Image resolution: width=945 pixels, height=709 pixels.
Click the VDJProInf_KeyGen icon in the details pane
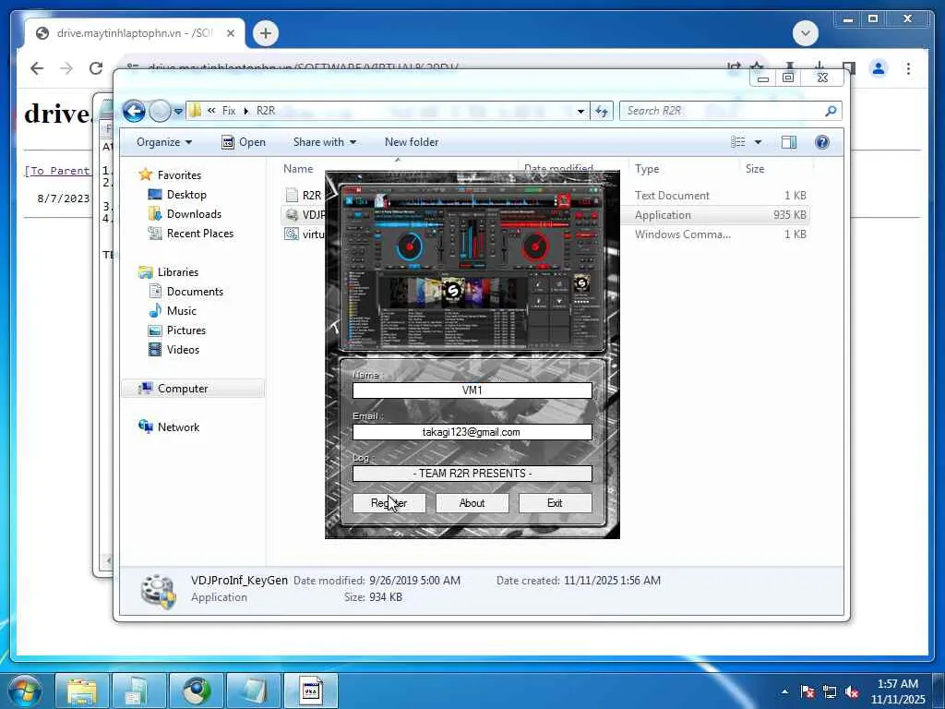coord(158,590)
